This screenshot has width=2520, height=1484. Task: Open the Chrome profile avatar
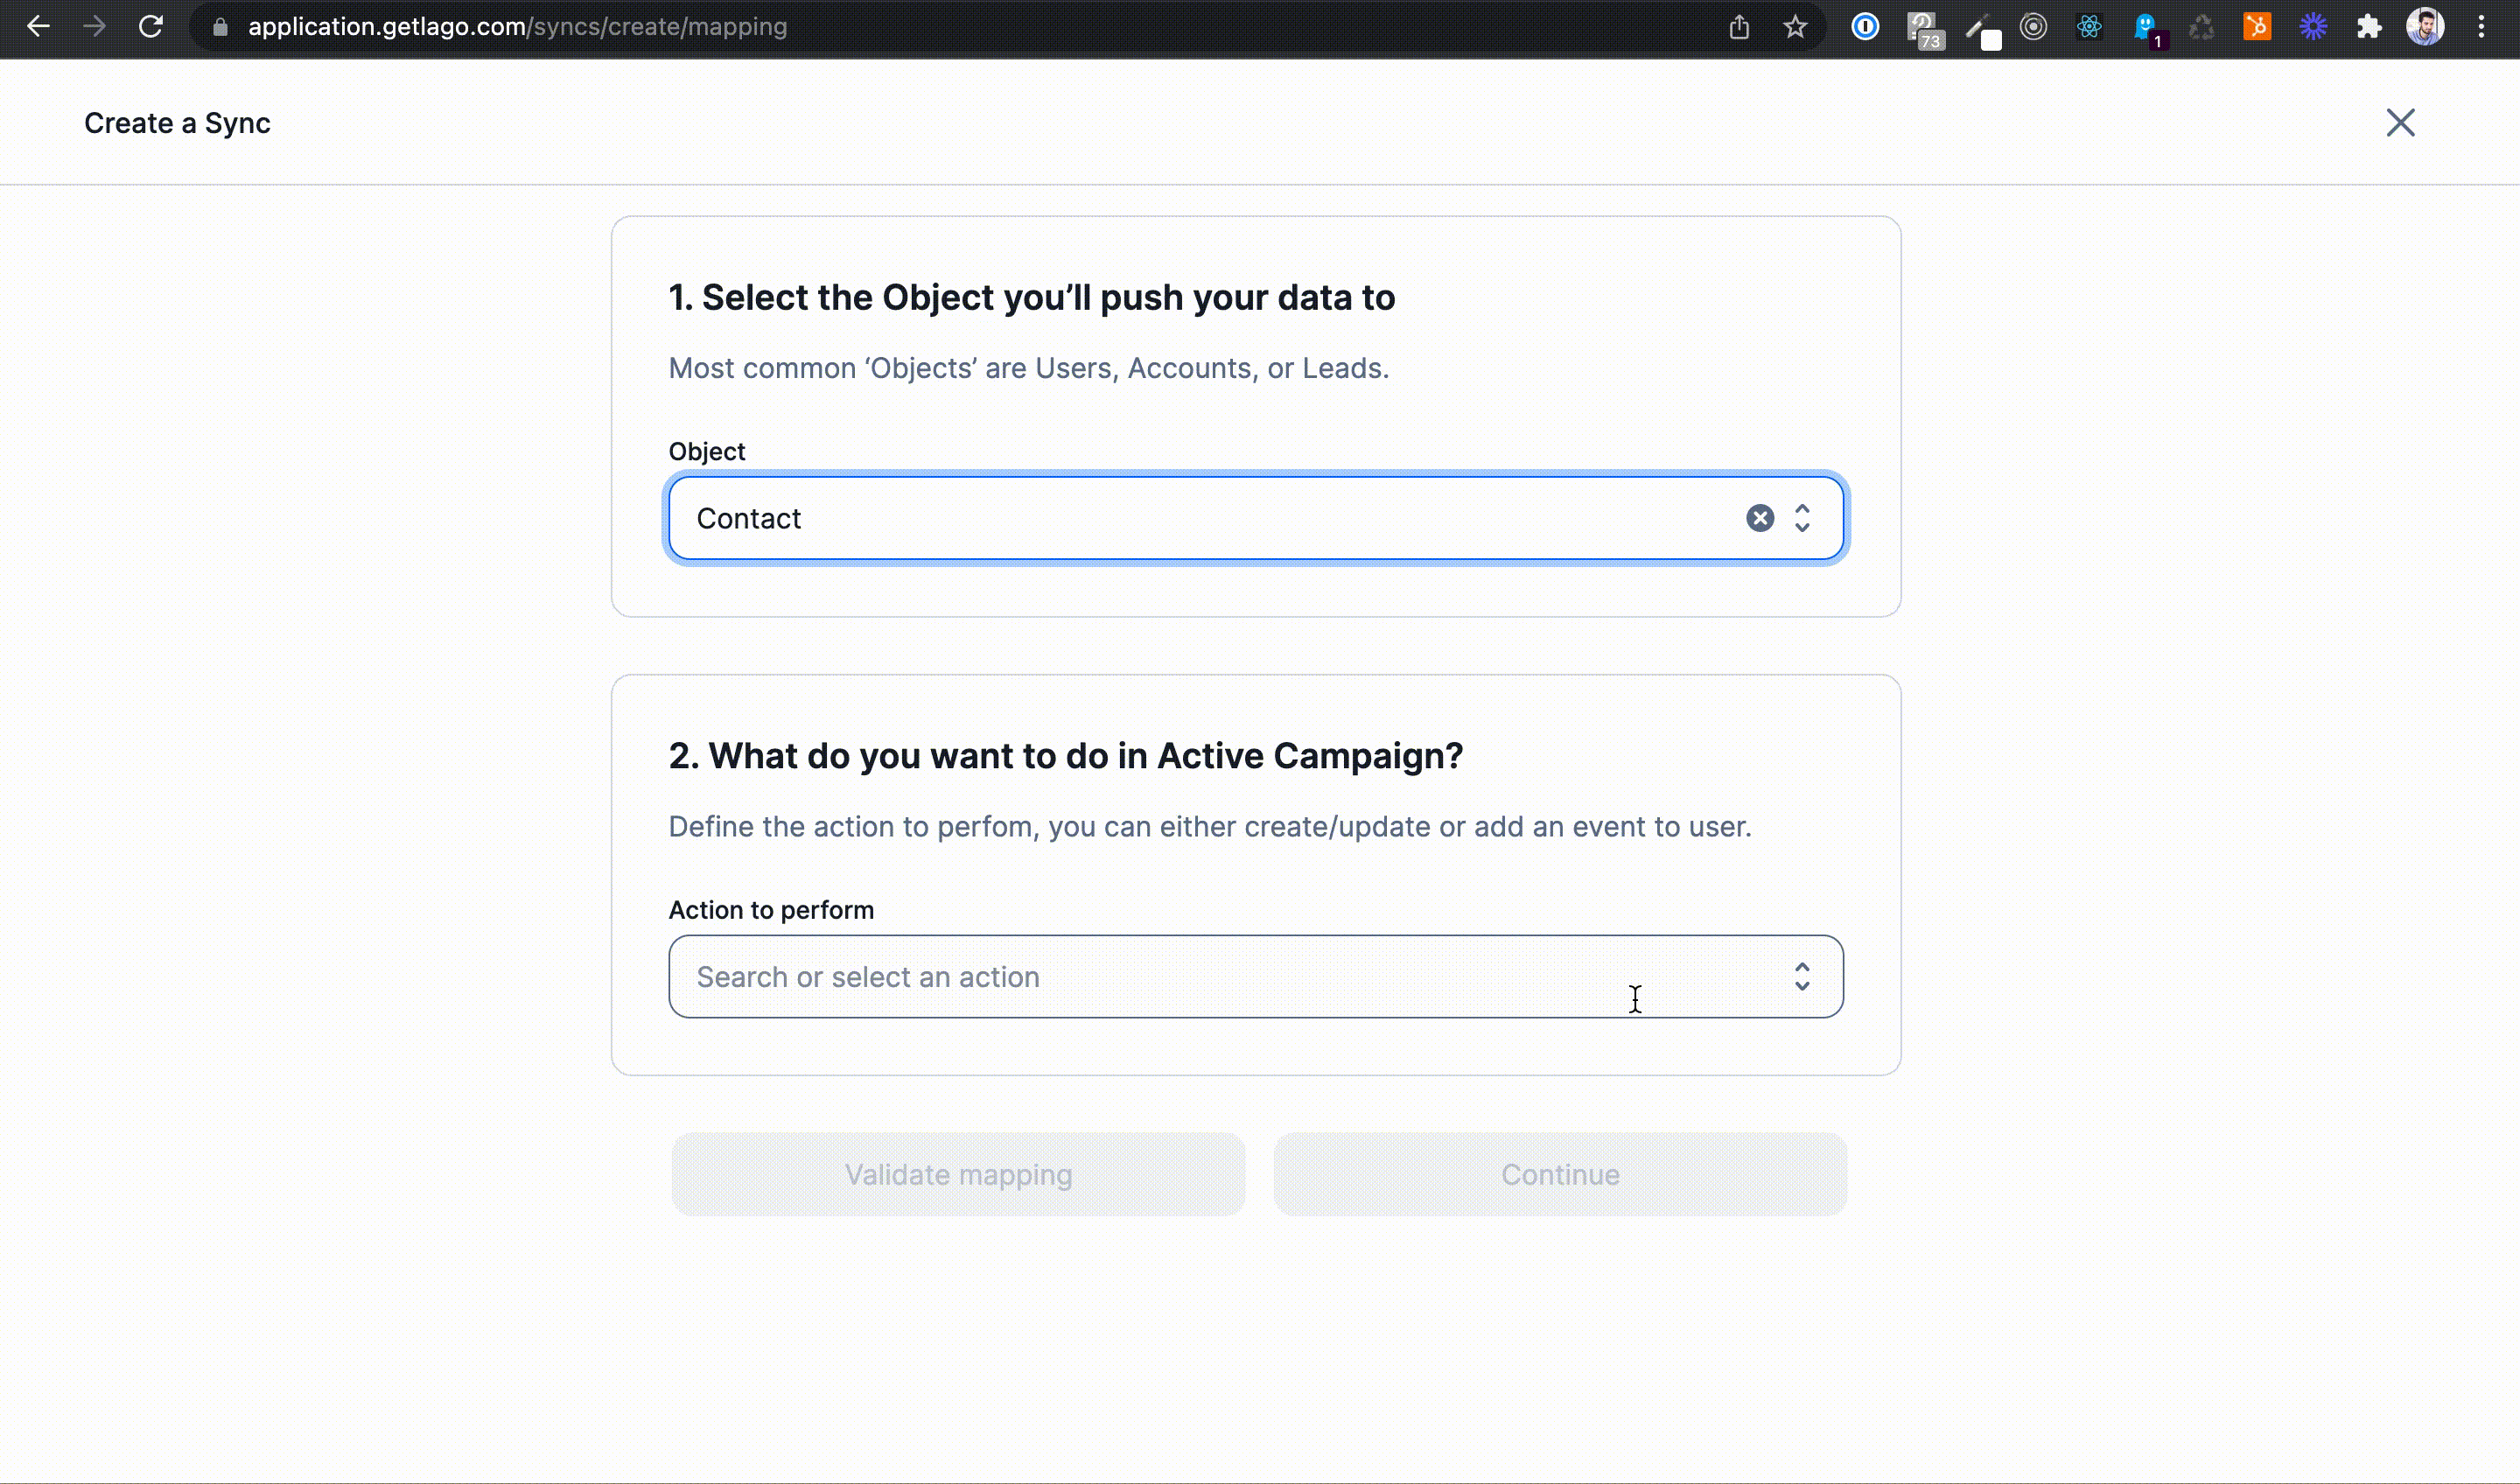[x=2425, y=27]
